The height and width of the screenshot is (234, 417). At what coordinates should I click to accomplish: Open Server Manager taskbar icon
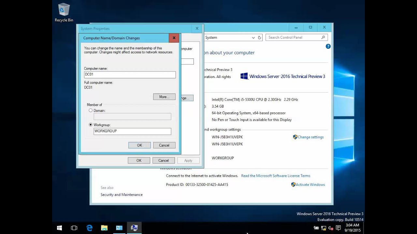point(119,228)
